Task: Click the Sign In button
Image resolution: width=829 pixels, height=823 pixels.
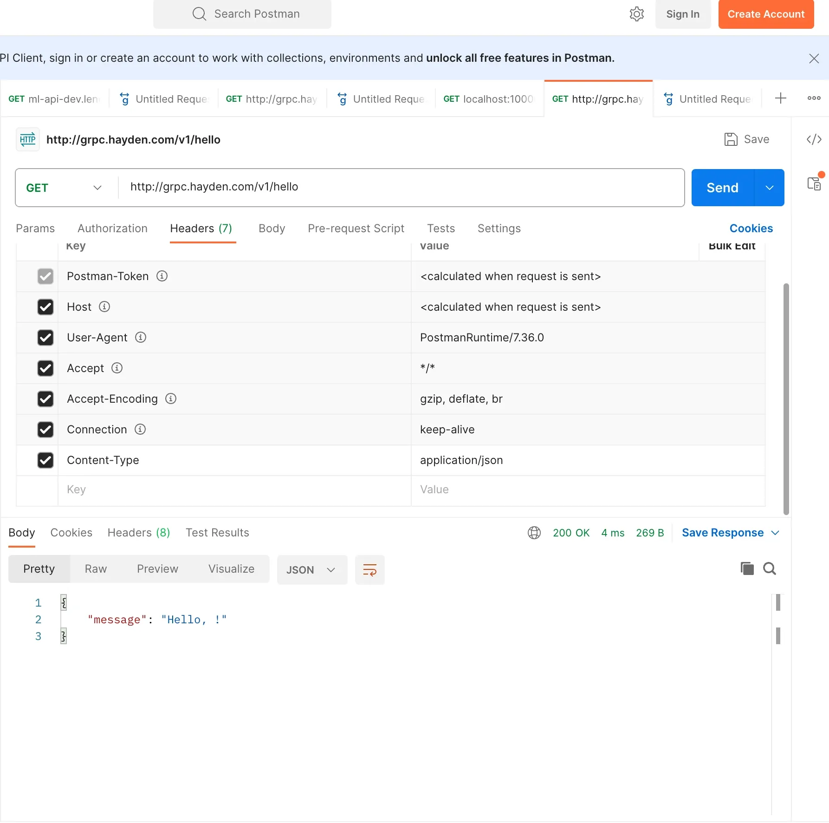Action: coord(683,14)
